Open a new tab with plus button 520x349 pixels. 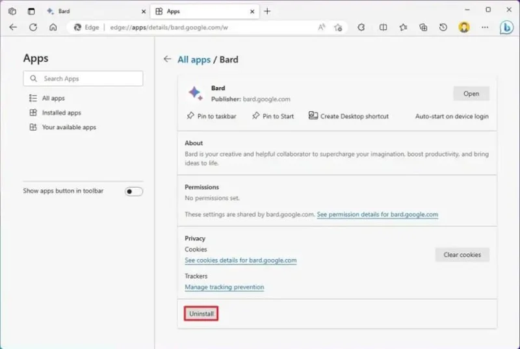point(267,11)
